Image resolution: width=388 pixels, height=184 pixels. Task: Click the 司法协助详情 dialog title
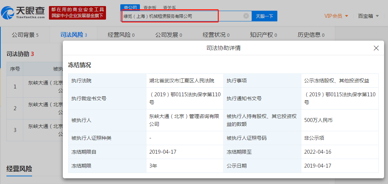point(223,48)
